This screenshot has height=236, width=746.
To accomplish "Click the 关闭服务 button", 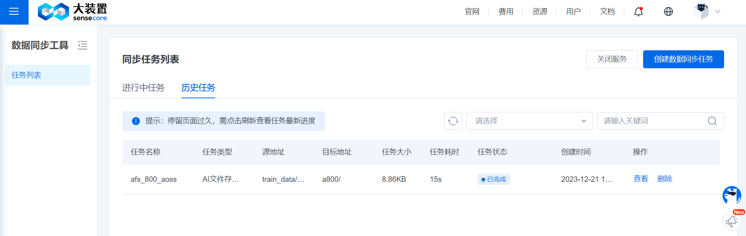I will coord(612,59).
